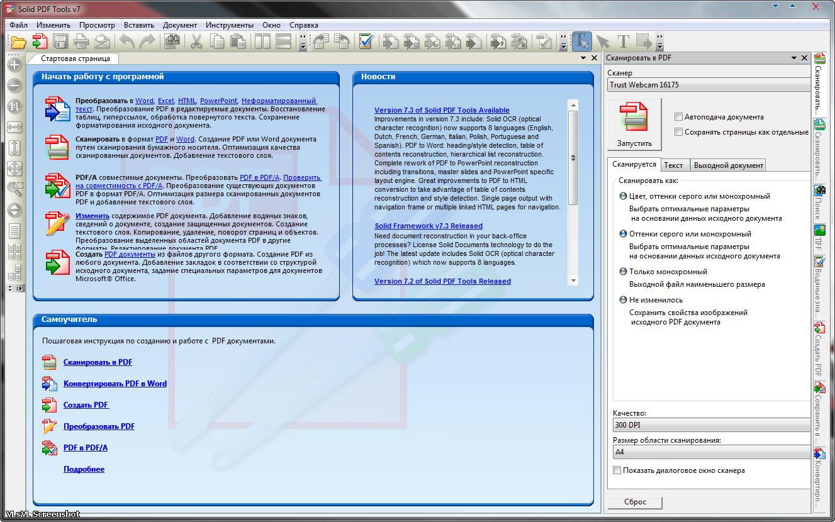Select Цвет, оттенки серого или монохромный option

click(623, 196)
